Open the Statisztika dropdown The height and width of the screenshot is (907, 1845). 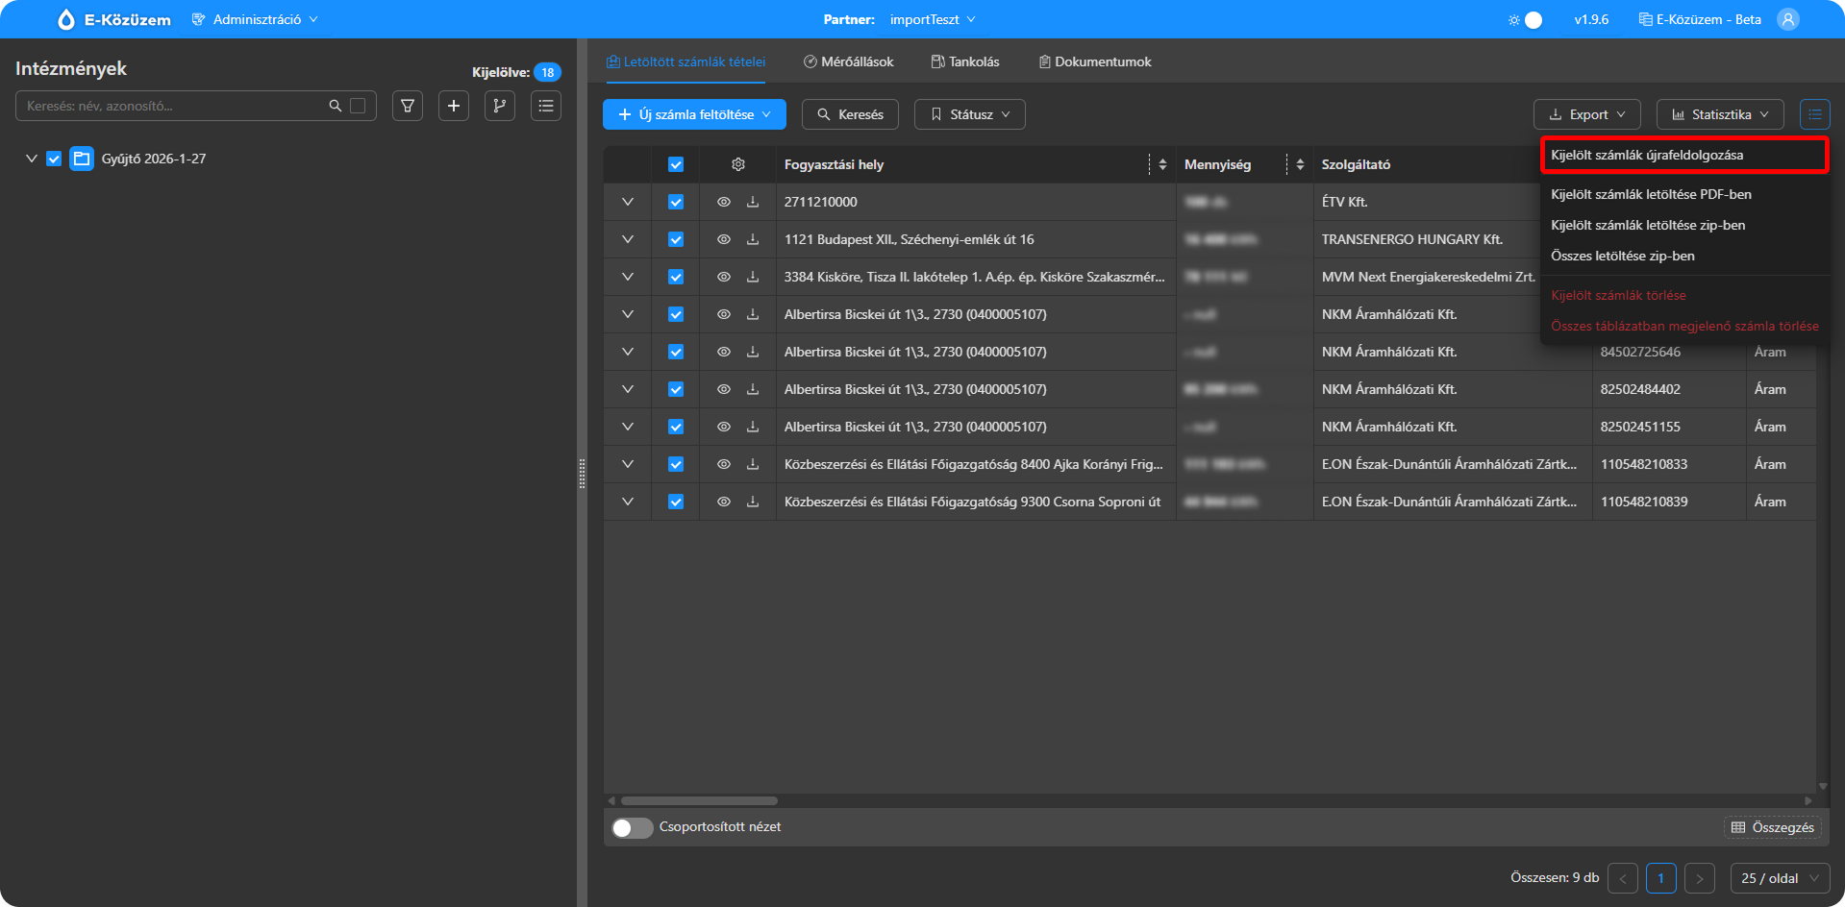coord(1719,114)
